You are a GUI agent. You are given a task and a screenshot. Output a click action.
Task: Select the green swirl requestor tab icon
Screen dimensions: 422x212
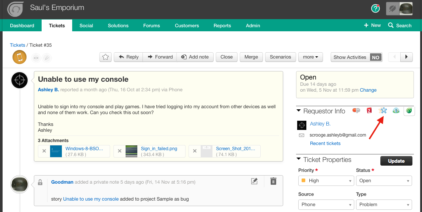click(x=409, y=111)
